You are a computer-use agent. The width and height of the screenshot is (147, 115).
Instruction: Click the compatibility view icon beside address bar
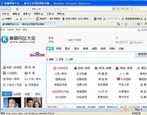[118, 9]
